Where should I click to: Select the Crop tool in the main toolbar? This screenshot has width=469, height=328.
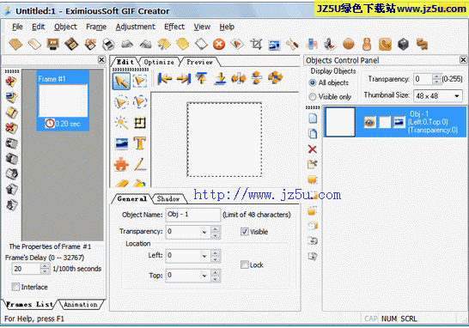(256, 45)
